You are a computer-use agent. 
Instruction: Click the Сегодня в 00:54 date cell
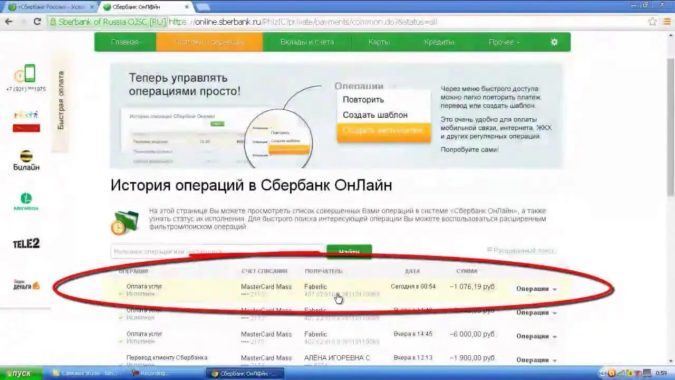pos(413,287)
